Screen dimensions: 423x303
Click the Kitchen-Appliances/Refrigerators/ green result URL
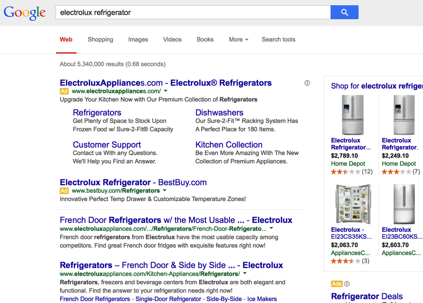150,274
